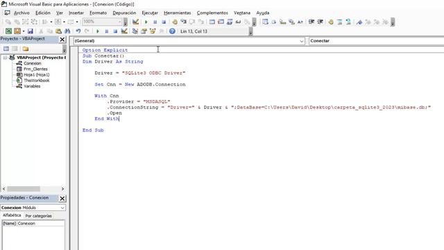444x250 pixels.
Task: Switch to the Alfabética properties tab
Action: point(12,215)
